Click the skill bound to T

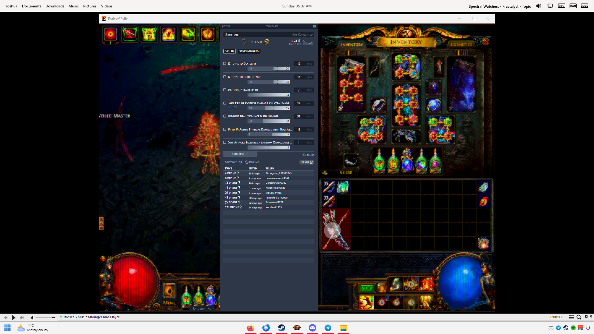tap(426, 302)
